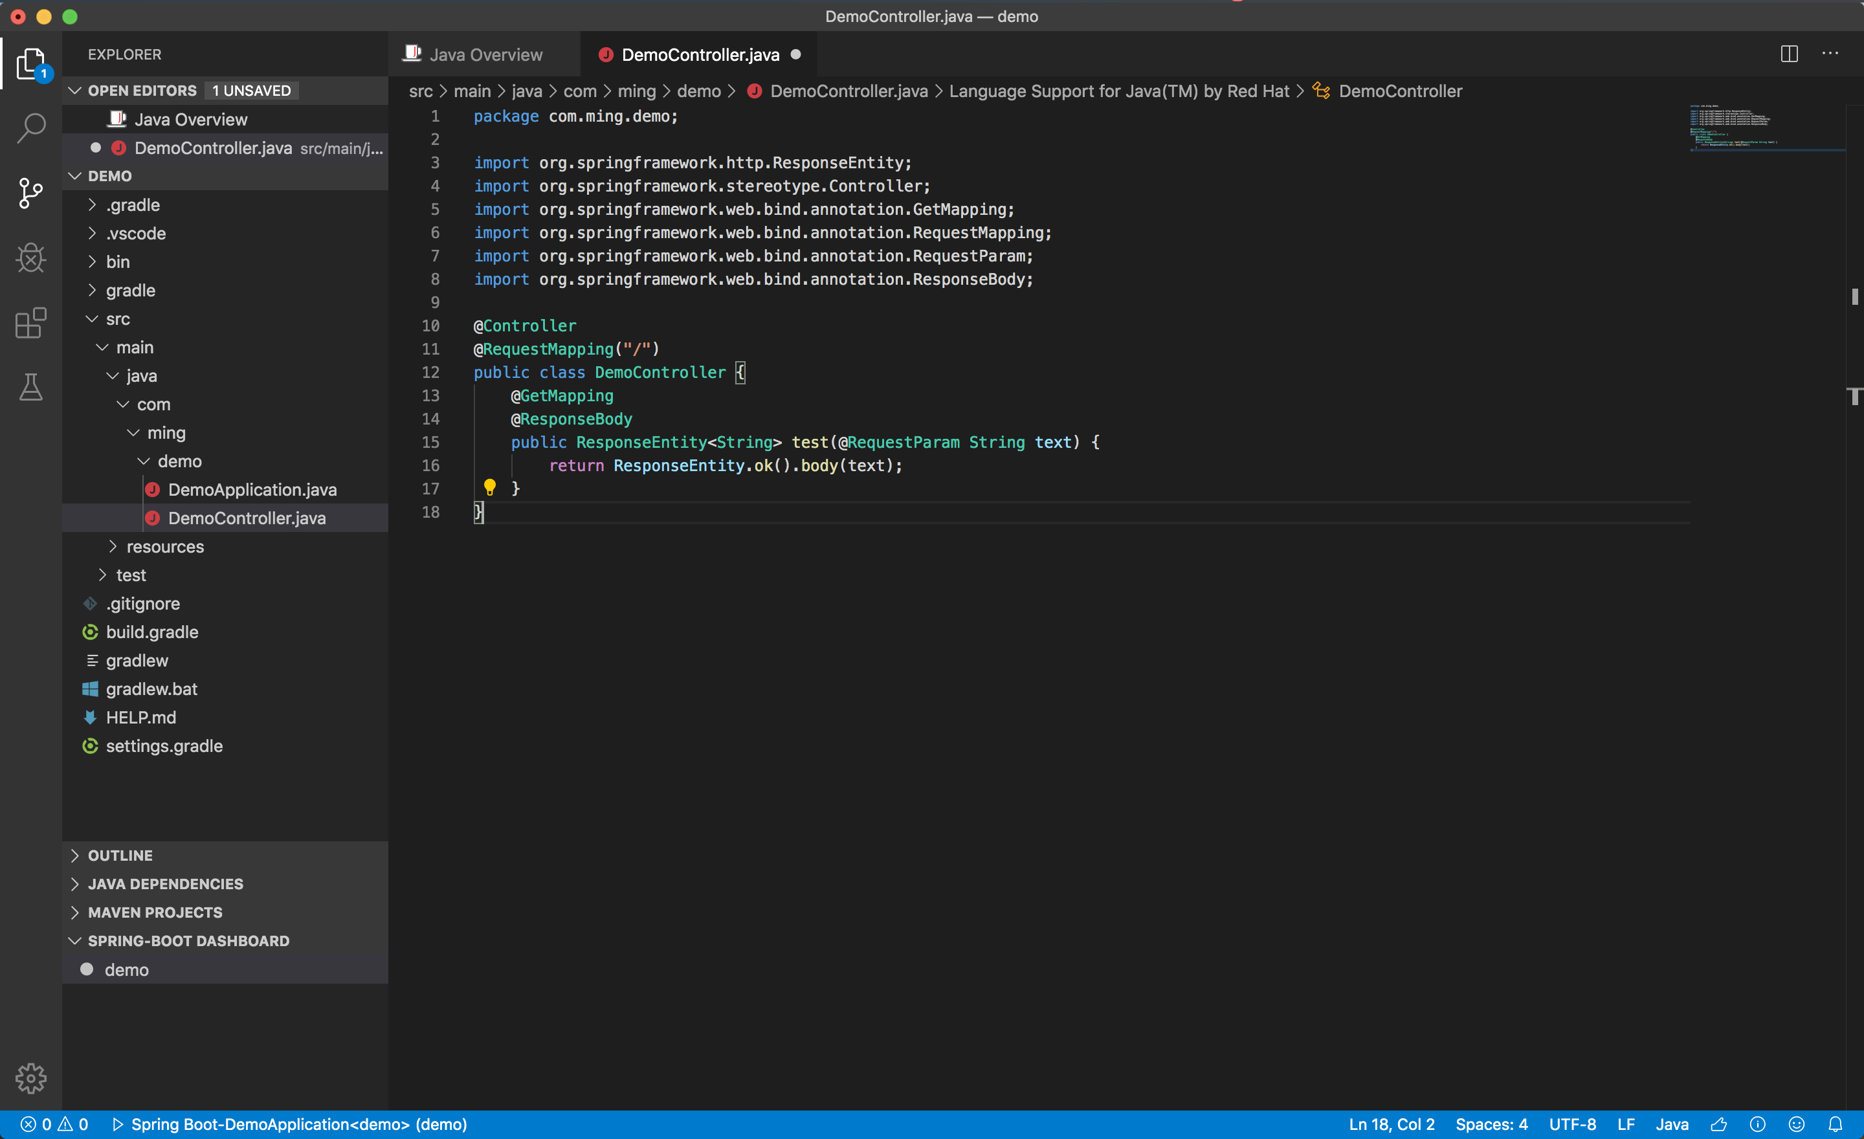Collapse the OPEN EDITORS section
This screenshot has width=1864, height=1139.
point(75,91)
